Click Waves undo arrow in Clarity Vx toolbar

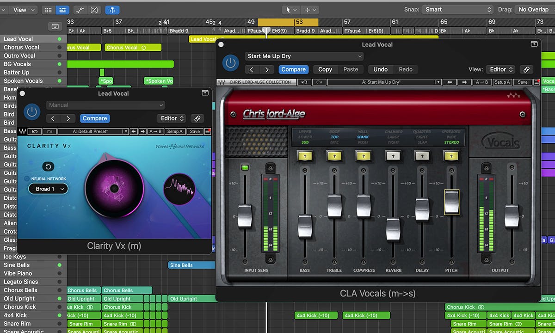pyautogui.click(x=35, y=131)
